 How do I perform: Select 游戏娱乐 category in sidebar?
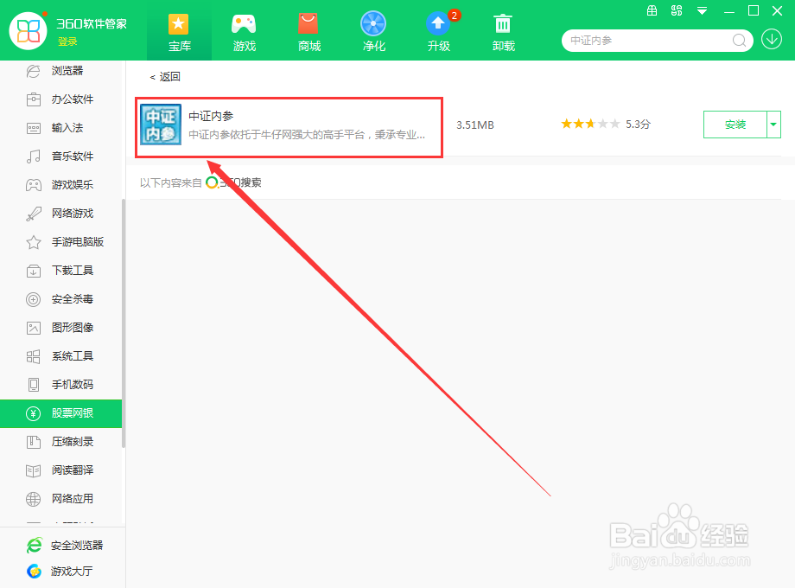pyautogui.click(x=60, y=185)
